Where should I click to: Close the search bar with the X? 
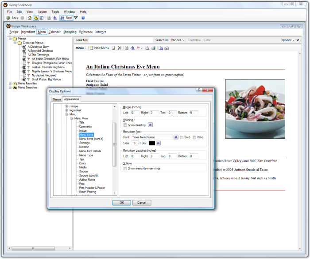[x=298, y=40]
